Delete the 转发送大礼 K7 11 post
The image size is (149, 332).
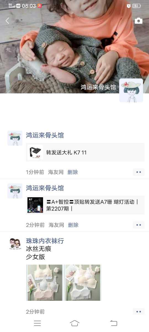tap(73, 172)
